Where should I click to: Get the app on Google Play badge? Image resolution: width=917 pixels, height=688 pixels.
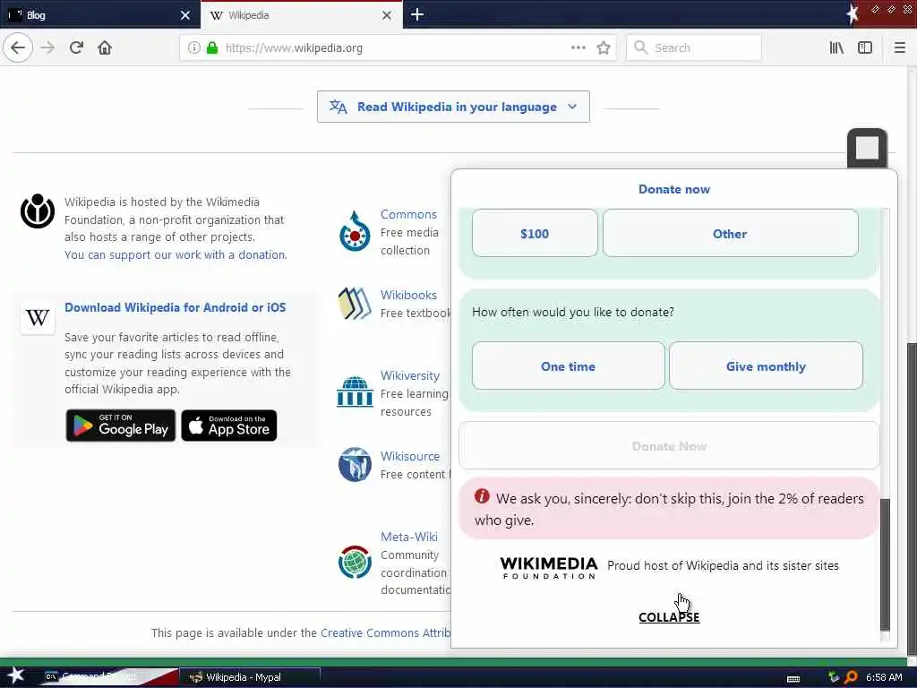(121, 426)
